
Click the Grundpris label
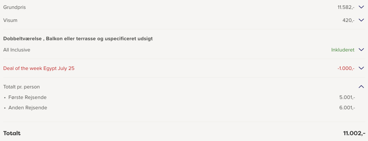pos(14,8)
